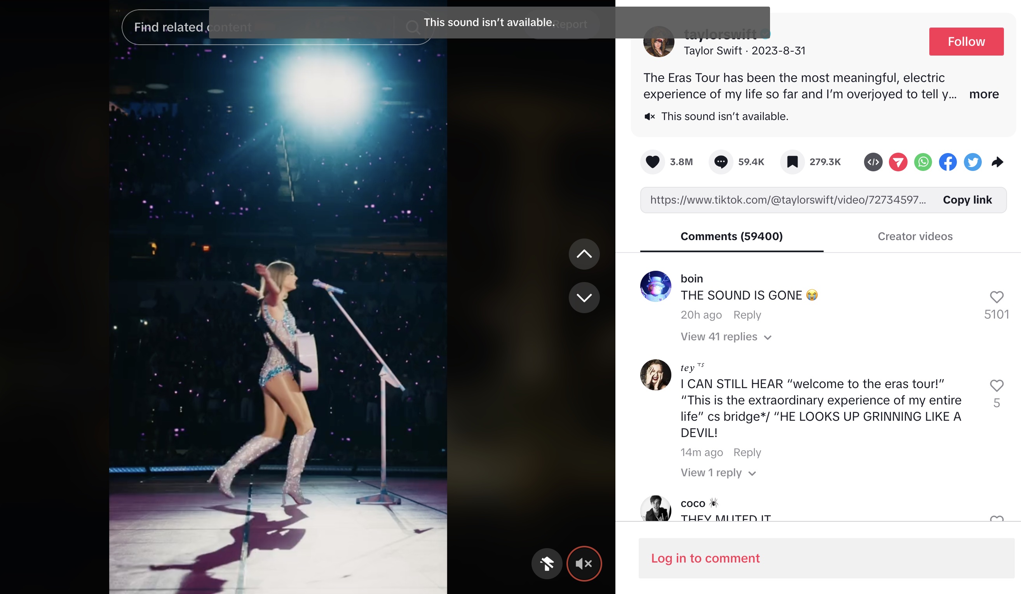Select the Comments (59400) tab
This screenshot has width=1021, height=594.
point(731,236)
